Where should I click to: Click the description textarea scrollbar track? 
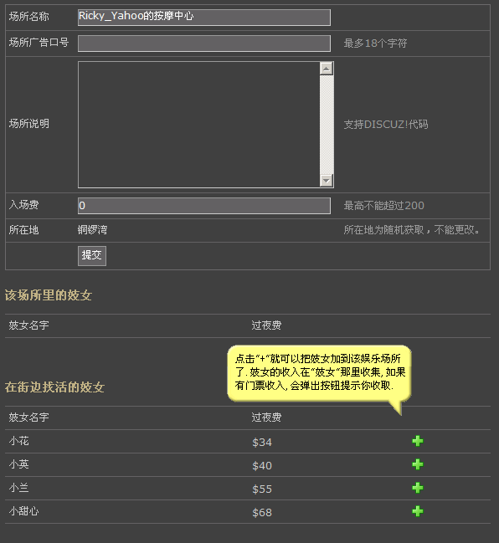coord(327,125)
